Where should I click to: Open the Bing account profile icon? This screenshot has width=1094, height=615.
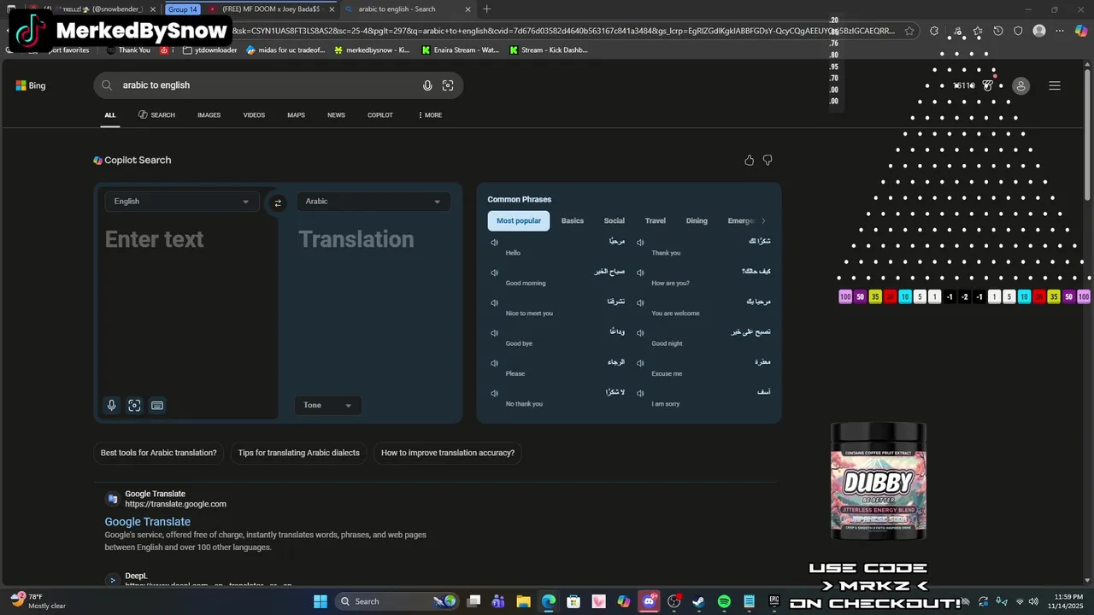pos(1020,85)
